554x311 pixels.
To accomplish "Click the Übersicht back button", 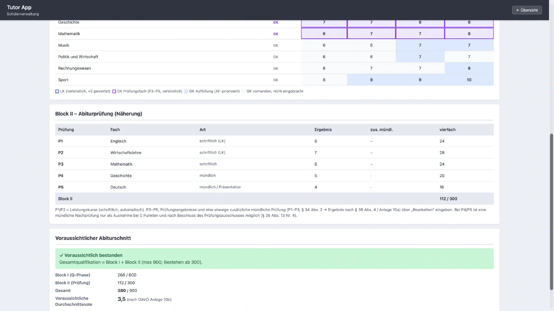I will click(x=527, y=10).
